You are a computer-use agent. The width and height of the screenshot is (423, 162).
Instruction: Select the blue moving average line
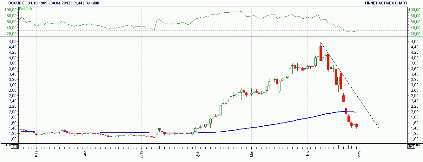[x=254, y=127]
